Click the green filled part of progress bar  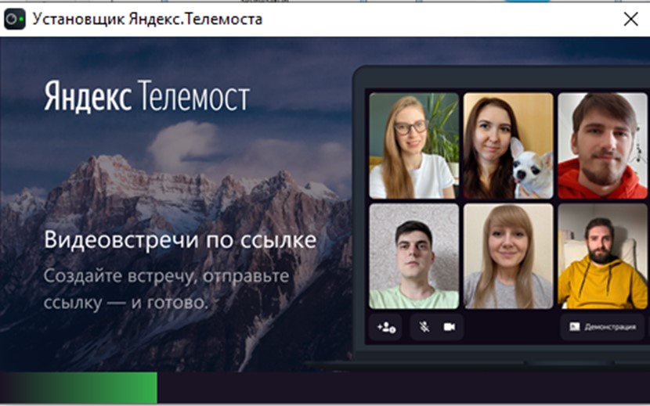78,387
